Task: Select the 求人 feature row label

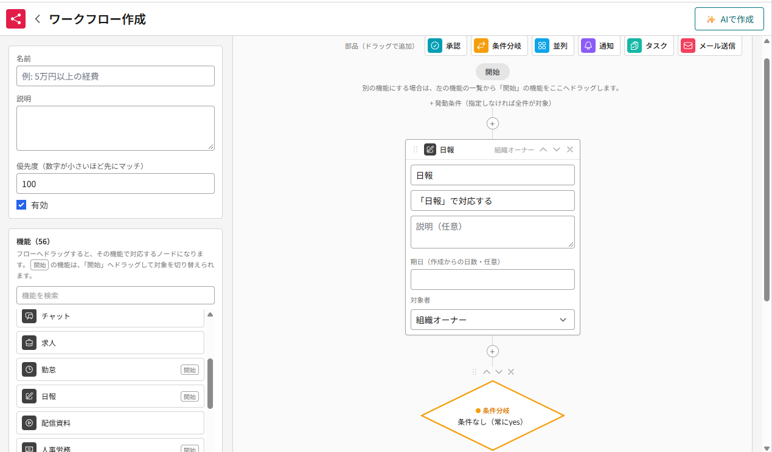Action: (x=49, y=343)
